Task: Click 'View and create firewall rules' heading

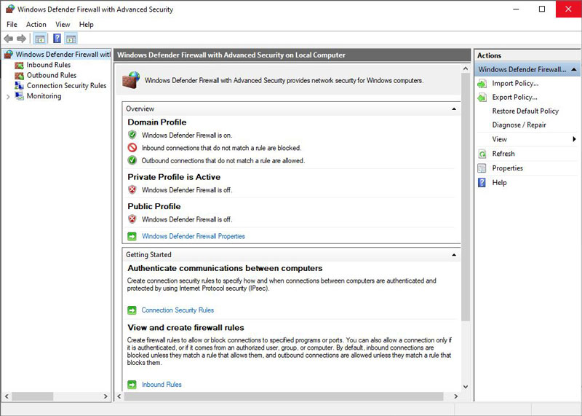Action: [x=186, y=328]
